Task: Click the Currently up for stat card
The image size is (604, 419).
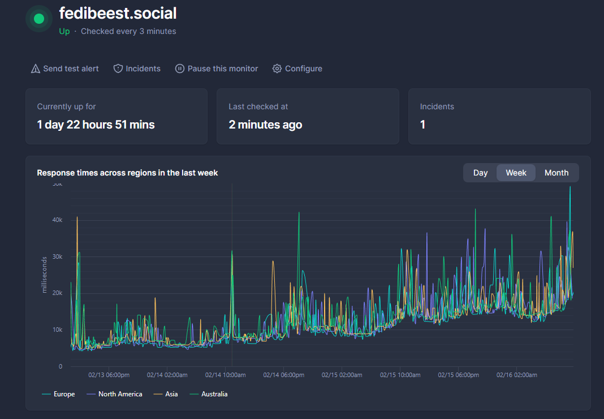Action: tap(116, 116)
